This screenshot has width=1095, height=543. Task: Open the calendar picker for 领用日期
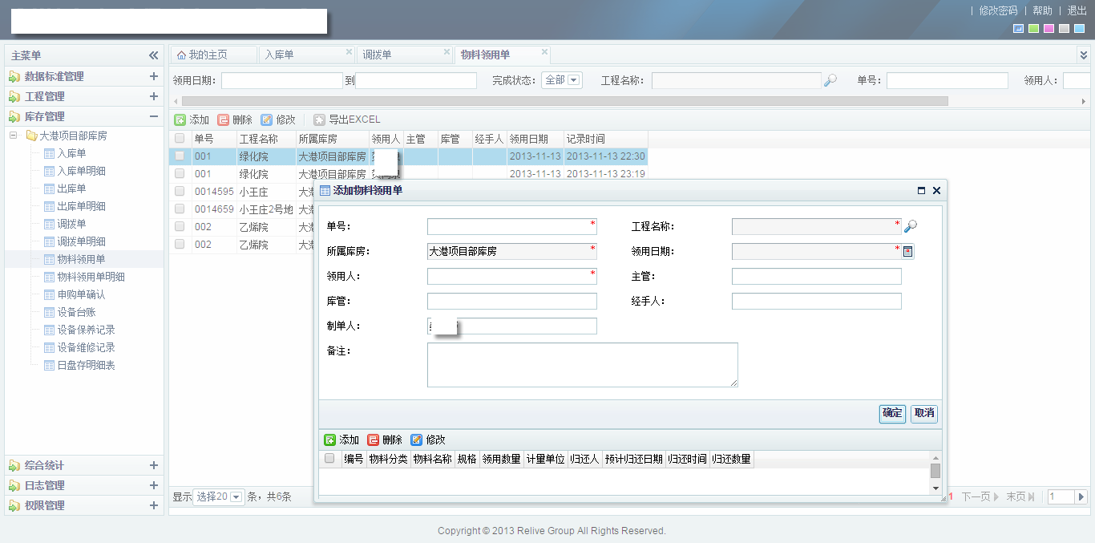(907, 252)
